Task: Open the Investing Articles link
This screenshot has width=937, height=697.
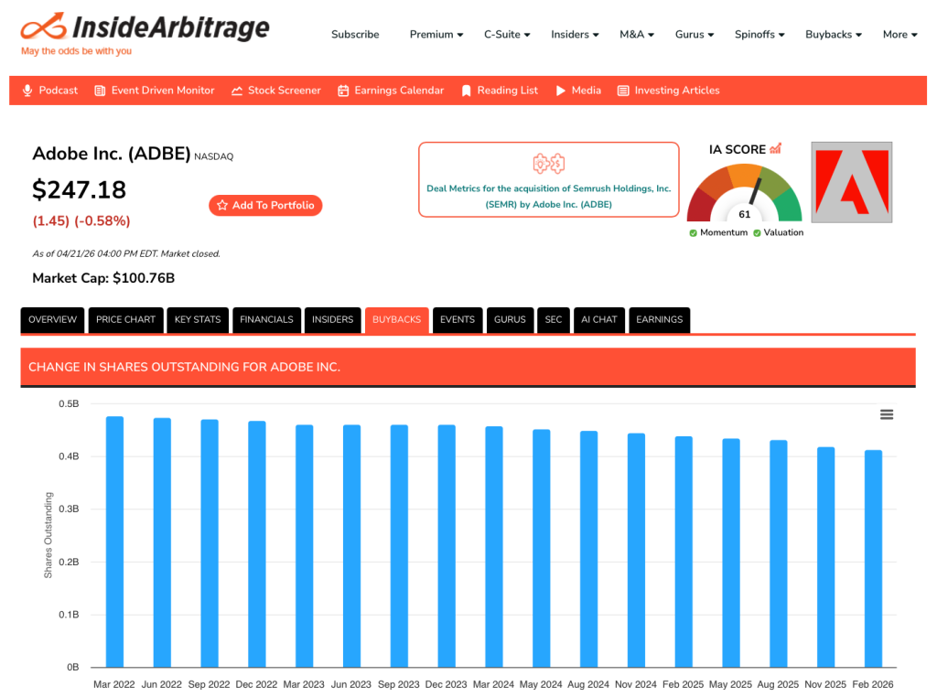Action: tap(677, 91)
